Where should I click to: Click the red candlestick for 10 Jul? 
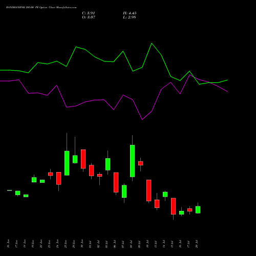coord(148,190)
